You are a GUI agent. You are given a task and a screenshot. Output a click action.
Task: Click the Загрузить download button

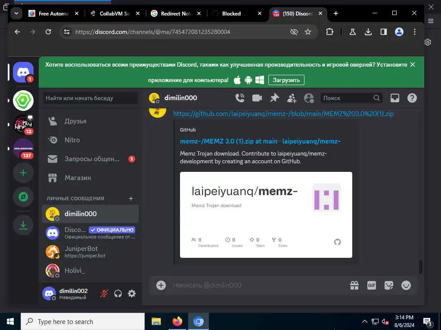[286, 80]
